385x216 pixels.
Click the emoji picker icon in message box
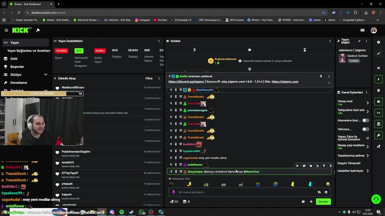point(326,192)
